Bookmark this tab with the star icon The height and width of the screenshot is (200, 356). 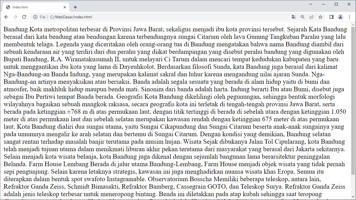(320, 17)
